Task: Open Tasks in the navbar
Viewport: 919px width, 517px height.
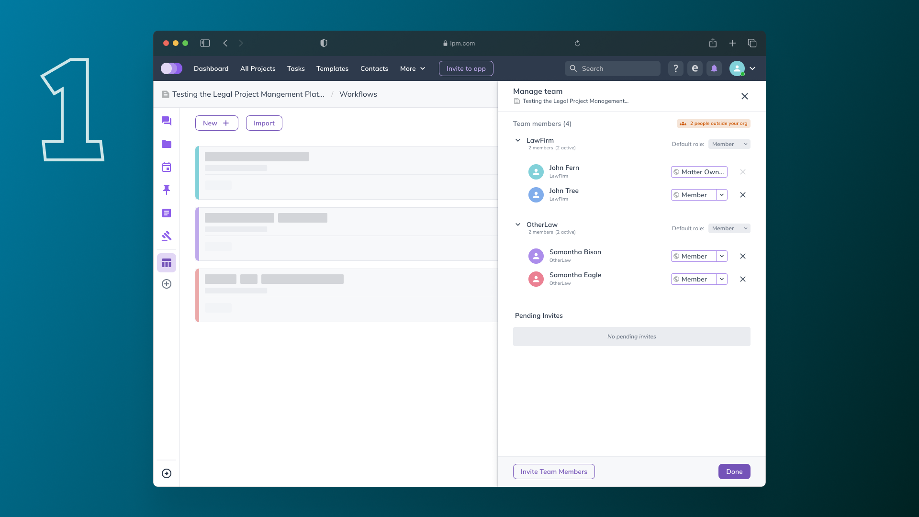Action: [296, 68]
